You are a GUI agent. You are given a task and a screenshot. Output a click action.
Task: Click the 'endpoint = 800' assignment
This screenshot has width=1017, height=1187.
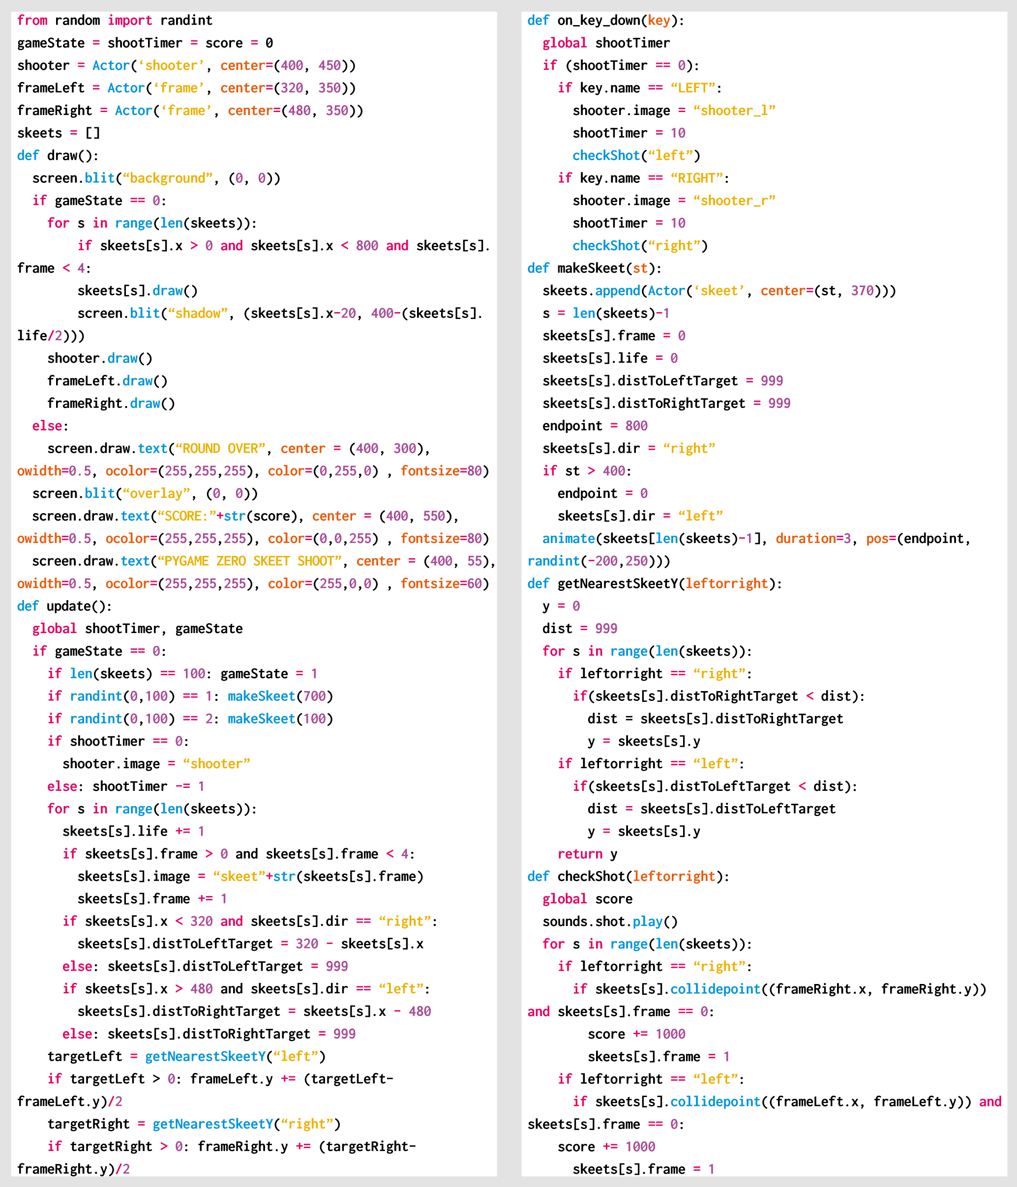coord(595,426)
